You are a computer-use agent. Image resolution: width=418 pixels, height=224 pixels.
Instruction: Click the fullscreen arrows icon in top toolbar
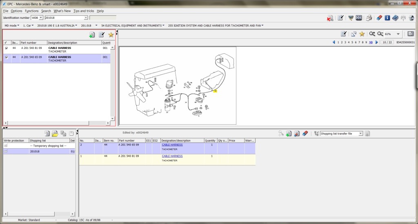click(359, 18)
